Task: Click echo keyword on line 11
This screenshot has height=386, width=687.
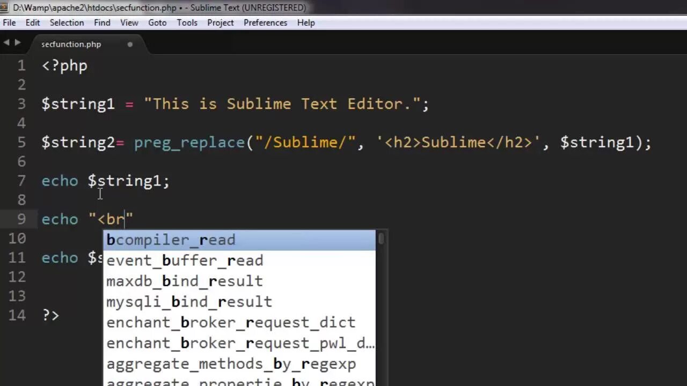Action: (60, 258)
